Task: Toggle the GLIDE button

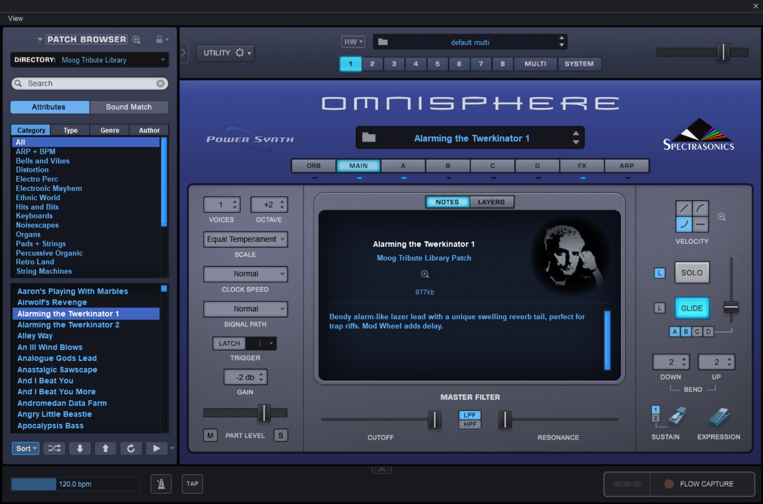Action: coord(692,308)
